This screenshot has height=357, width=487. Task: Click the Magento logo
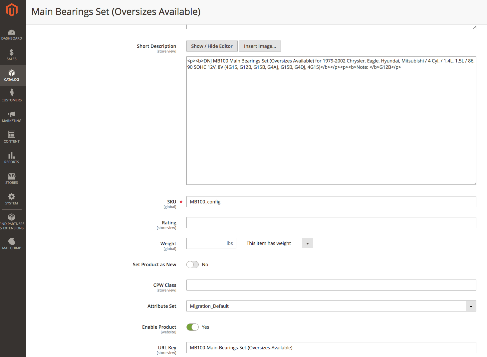(x=12, y=10)
